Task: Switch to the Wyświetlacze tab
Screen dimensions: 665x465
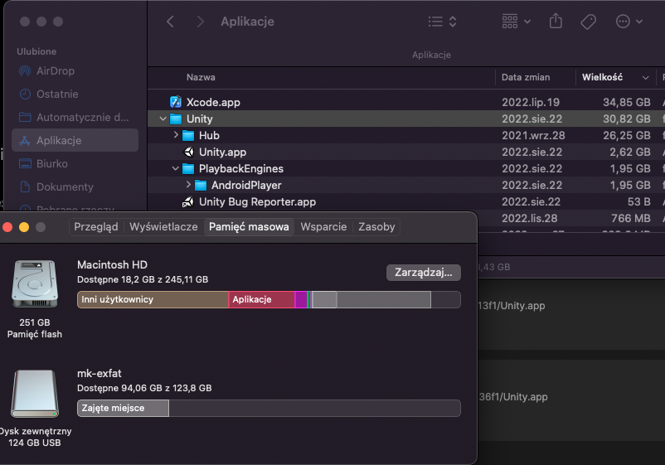Action: (x=163, y=227)
